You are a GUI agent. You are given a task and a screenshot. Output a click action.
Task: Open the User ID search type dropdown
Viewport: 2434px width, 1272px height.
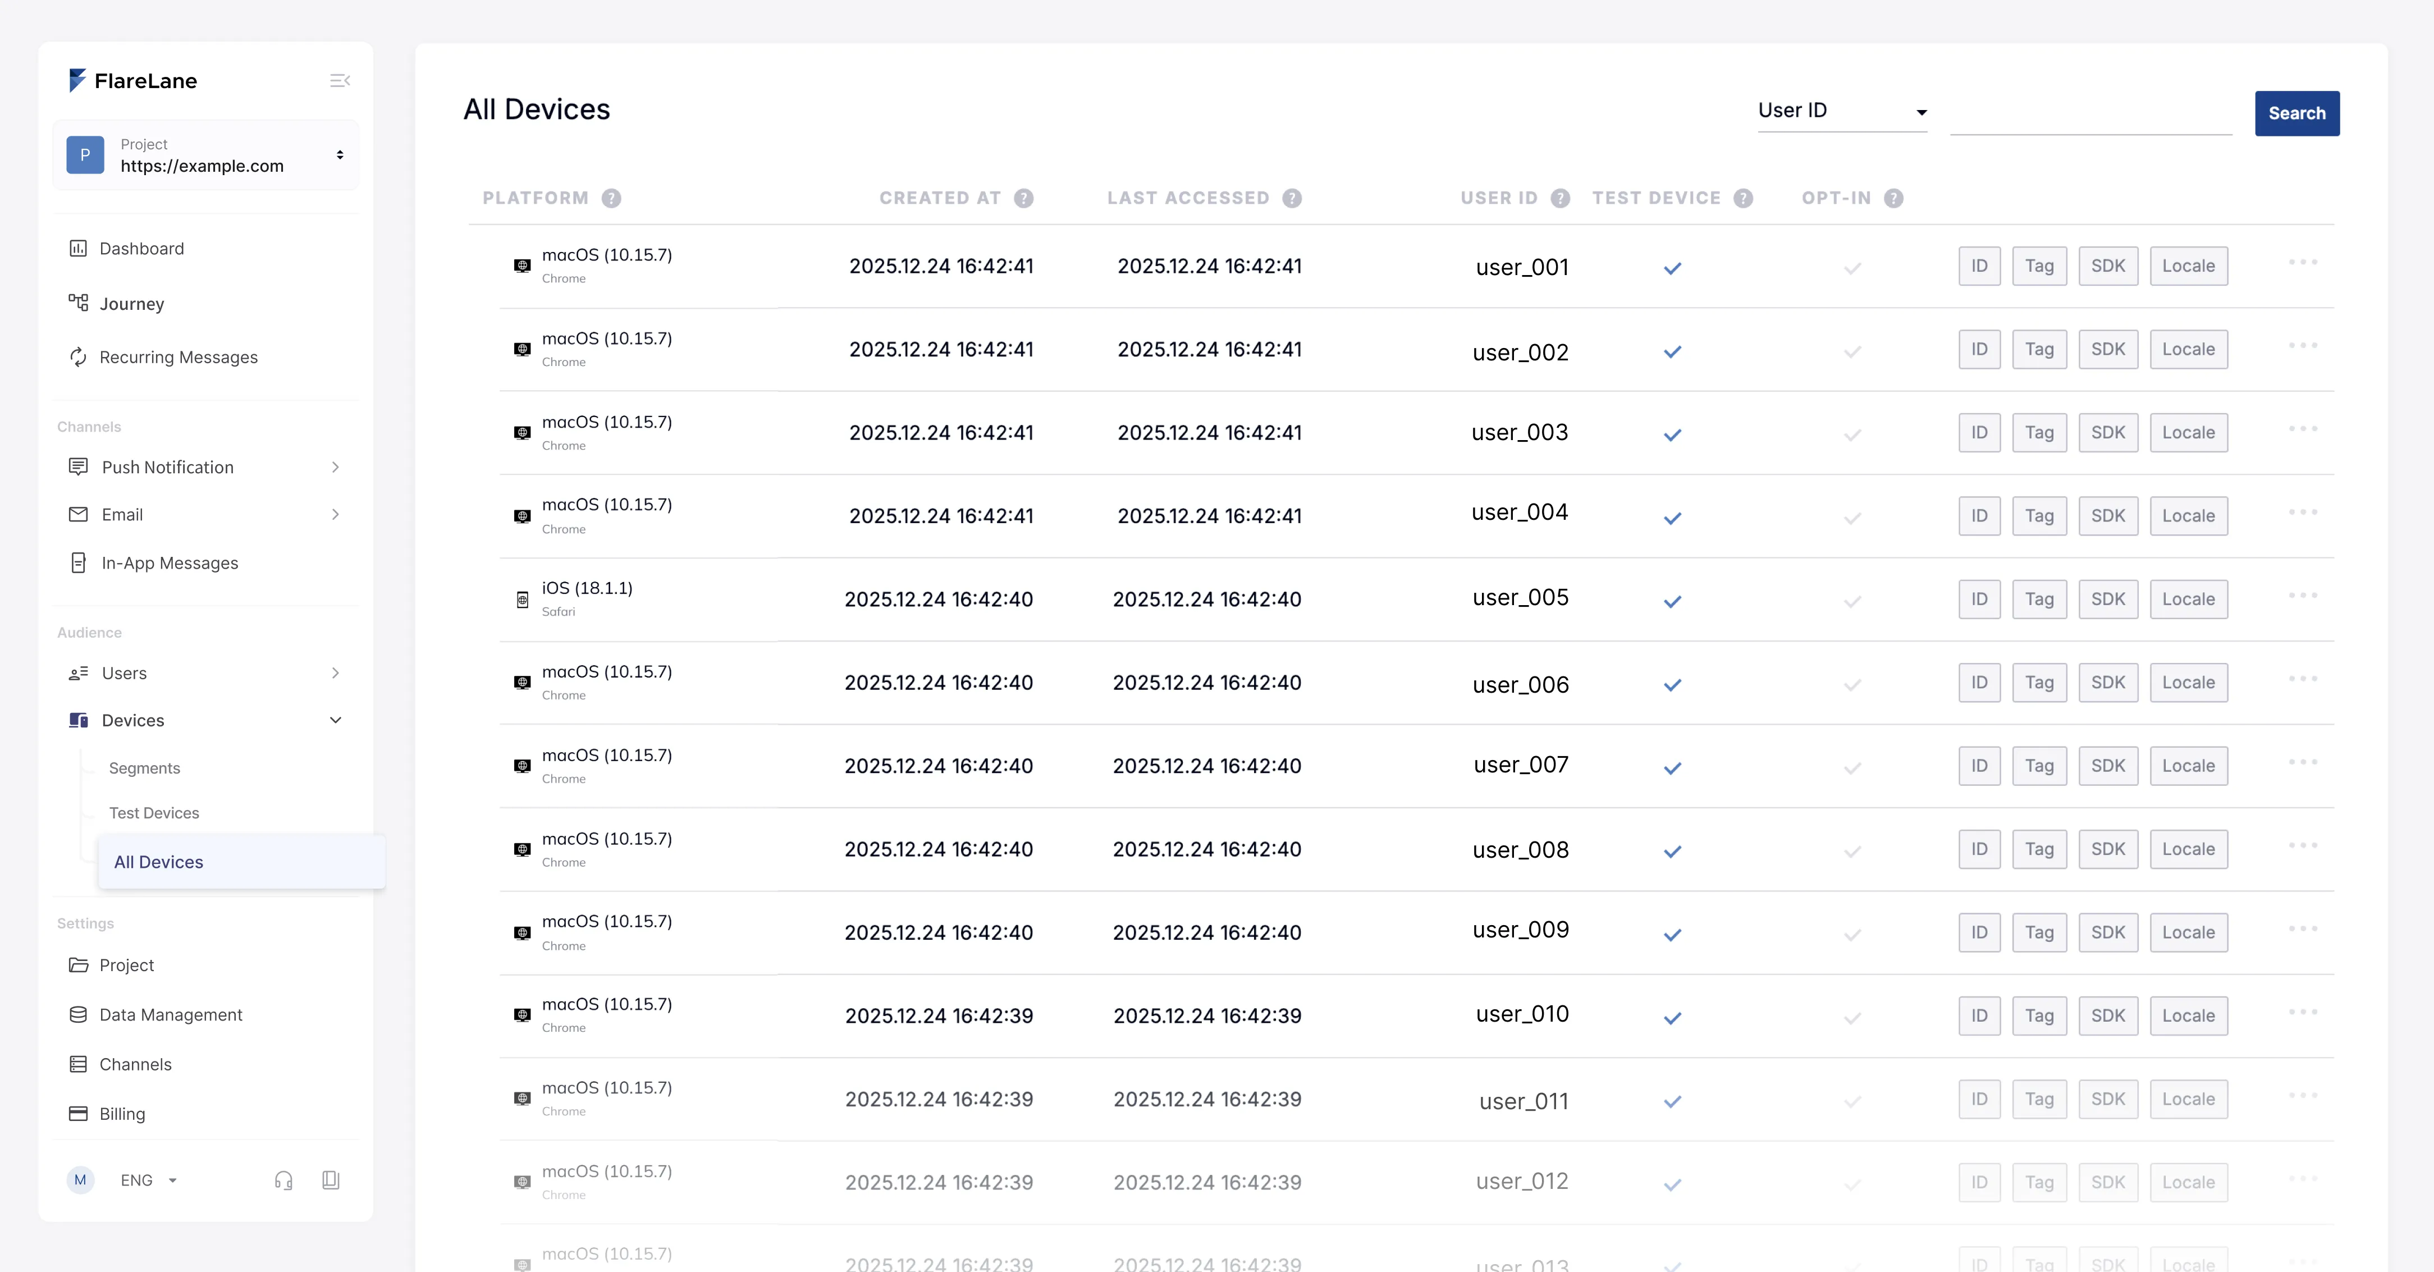click(x=1842, y=112)
